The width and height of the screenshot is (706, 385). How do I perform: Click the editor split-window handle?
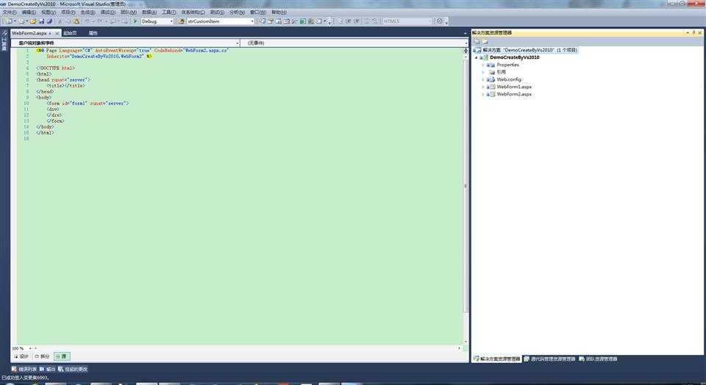[466, 51]
